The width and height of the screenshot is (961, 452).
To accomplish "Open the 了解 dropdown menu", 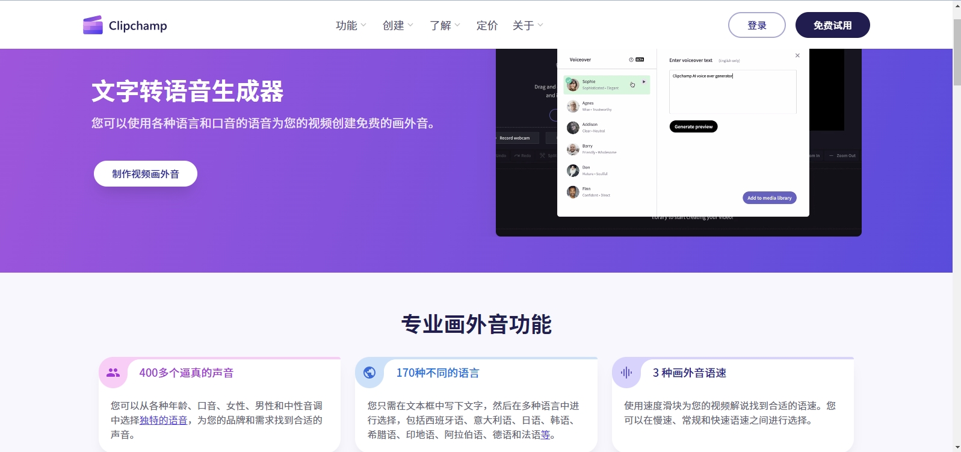I will point(445,25).
